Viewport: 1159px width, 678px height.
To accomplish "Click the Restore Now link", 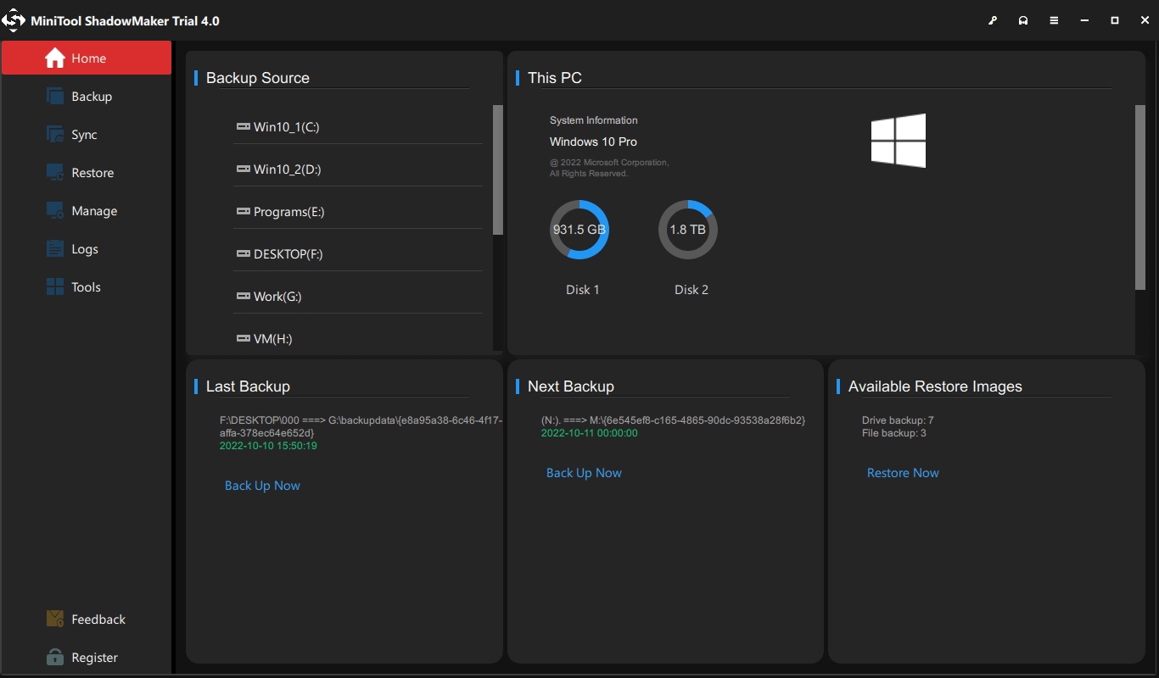I will tap(903, 473).
